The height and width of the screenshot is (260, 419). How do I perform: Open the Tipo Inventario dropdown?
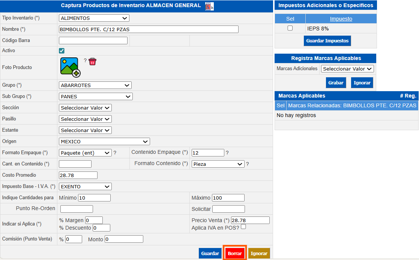click(x=94, y=18)
